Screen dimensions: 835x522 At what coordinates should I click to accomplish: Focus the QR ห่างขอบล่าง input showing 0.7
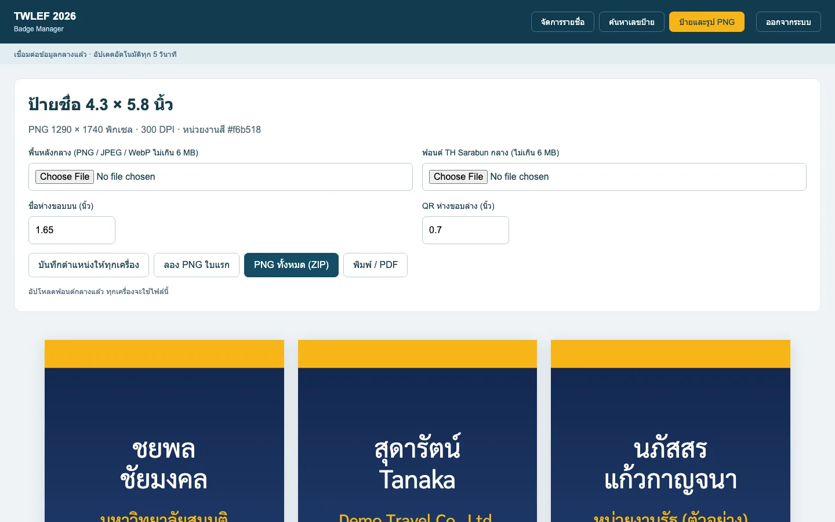[466, 230]
